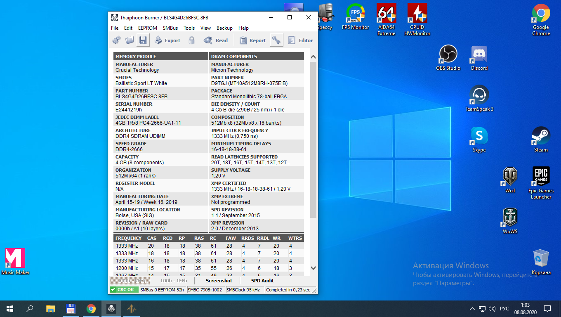Click the Export toolbar button
Screen dimensions: 561x317
pos(167,40)
